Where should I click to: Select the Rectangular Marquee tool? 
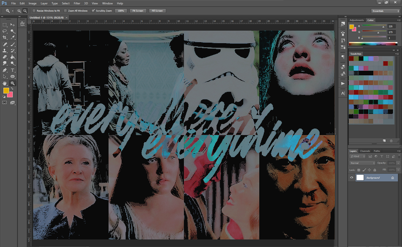coord(5,25)
